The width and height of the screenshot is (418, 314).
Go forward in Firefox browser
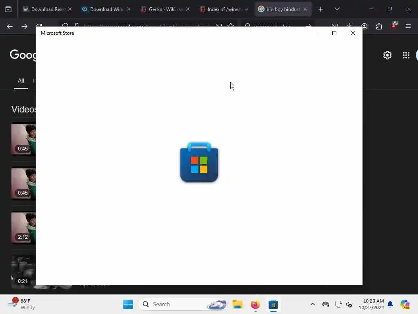click(x=24, y=27)
